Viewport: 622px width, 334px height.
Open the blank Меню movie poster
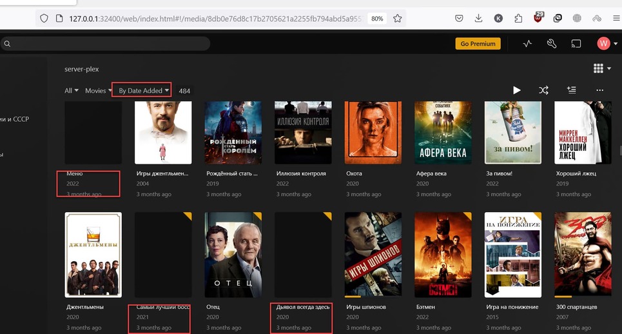[93, 132]
